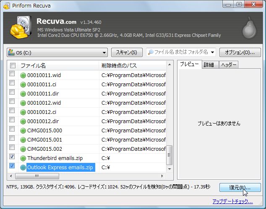The height and width of the screenshot is (209, 266).
Task: Click the Piriform pear logo
Action: [249, 28]
